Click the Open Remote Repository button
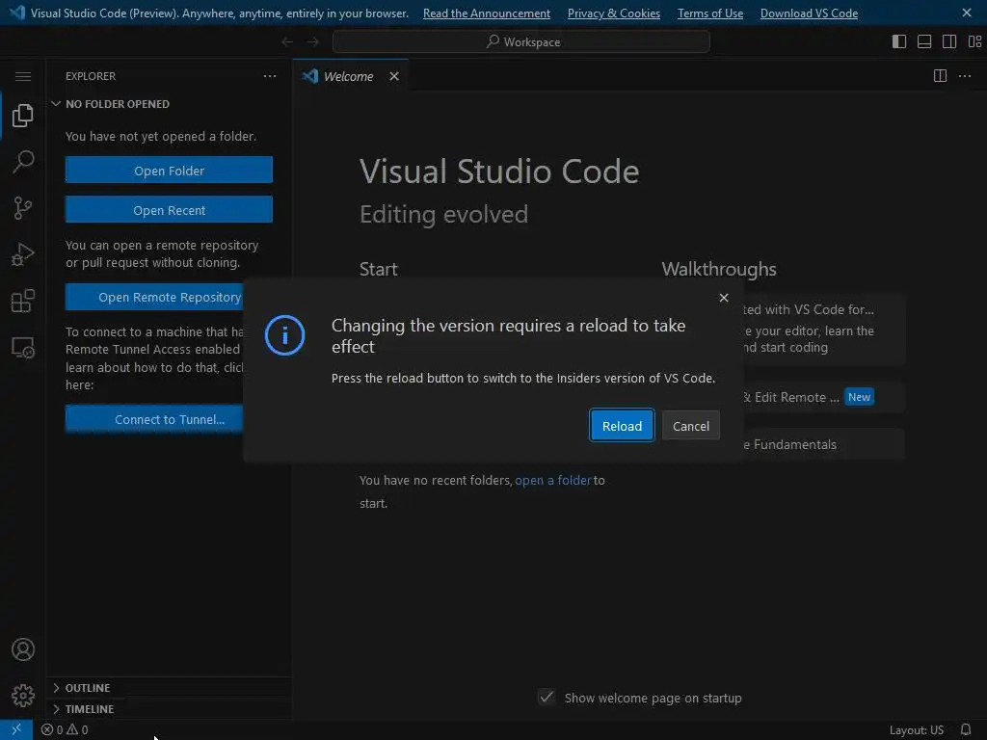 [x=155, y=297]
